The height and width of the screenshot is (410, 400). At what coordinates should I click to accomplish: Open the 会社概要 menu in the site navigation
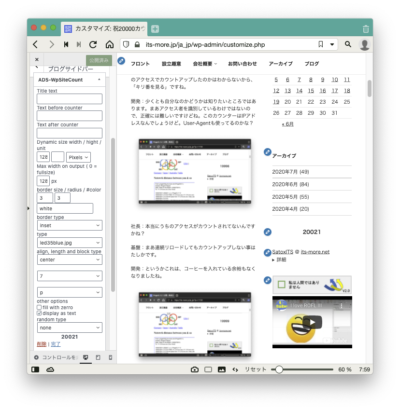205,64
